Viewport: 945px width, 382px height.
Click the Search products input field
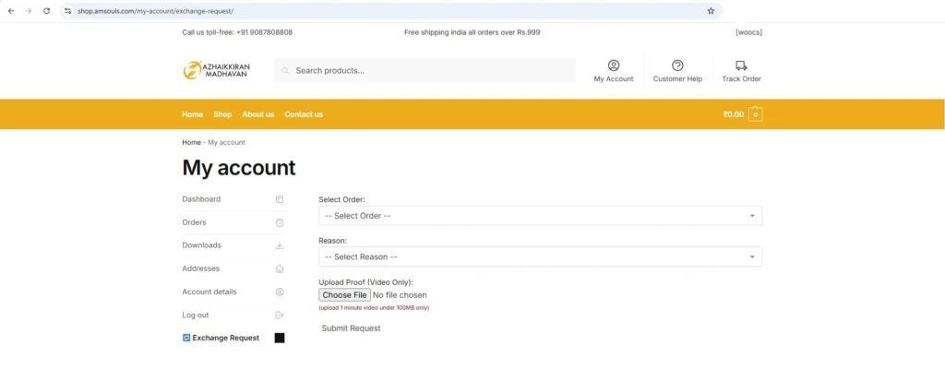(429, 71)
